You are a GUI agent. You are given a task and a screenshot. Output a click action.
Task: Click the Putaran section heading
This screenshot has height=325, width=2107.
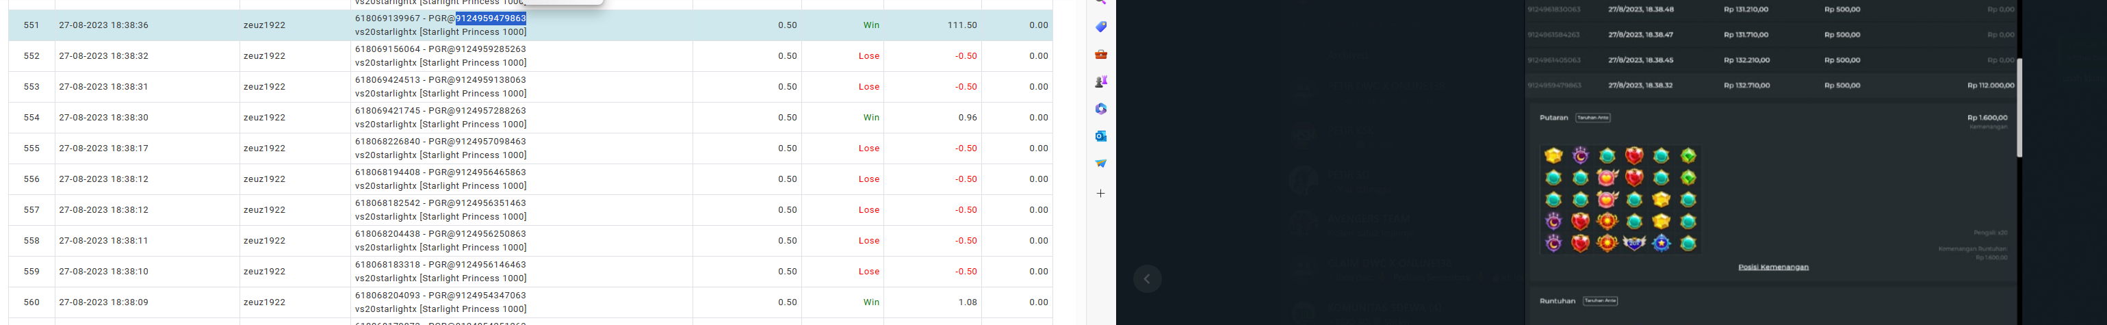[x=1554, y=118]
